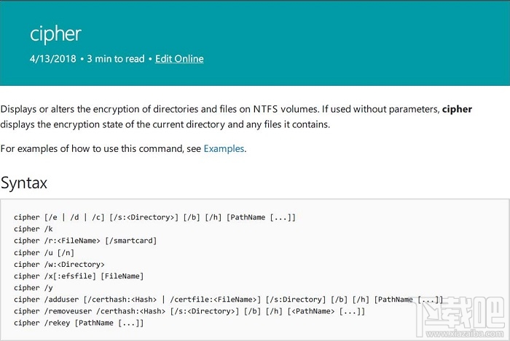The height and width of the screenshot is (341, 510).
Task: Click the bold "cipher" word in description
Action: pos(457,109)
